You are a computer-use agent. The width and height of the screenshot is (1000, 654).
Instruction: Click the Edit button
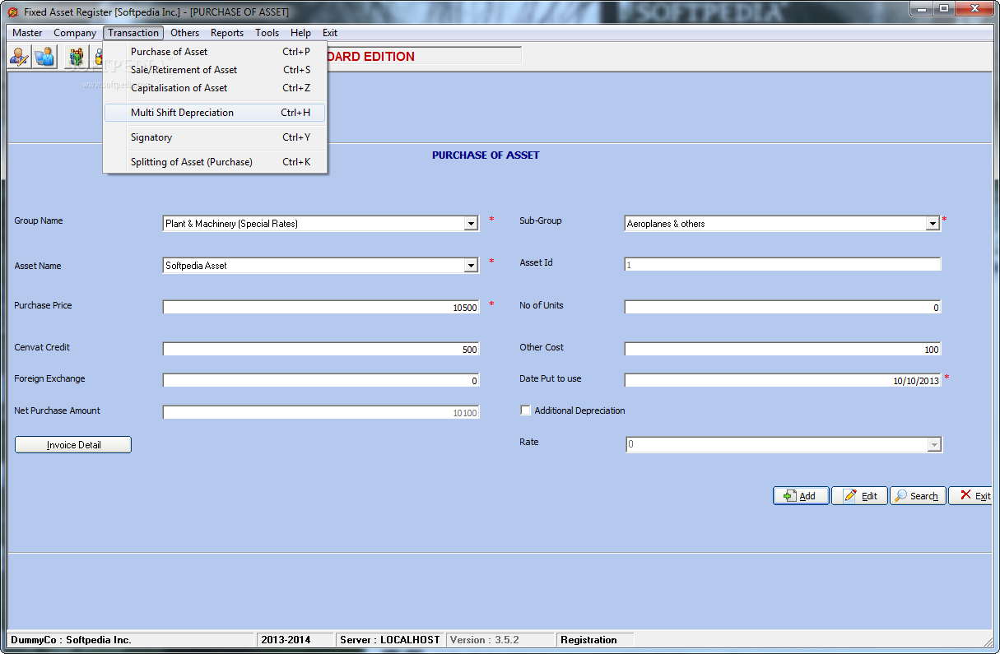tap(859, 496)
